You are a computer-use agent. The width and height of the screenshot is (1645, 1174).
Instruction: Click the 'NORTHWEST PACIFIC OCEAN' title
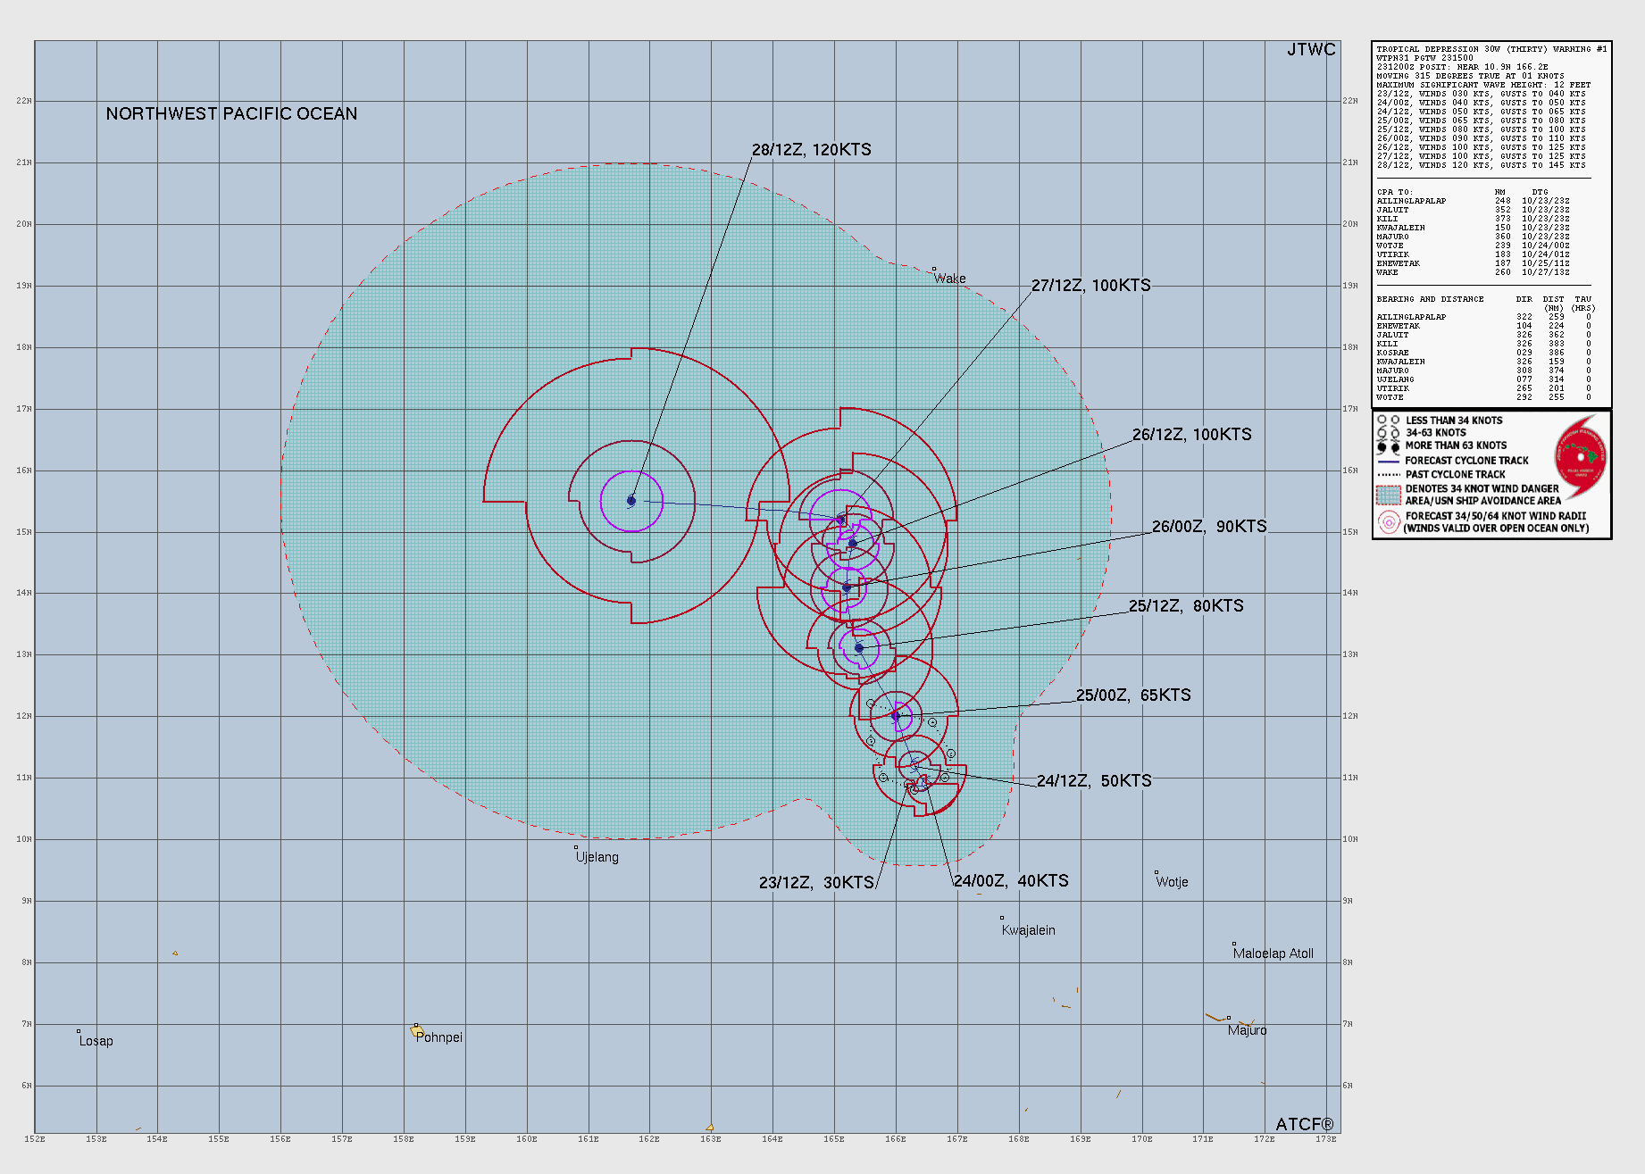coord(231,114)
